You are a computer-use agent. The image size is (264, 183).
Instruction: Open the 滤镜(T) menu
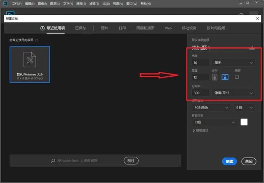pos(94,4)
